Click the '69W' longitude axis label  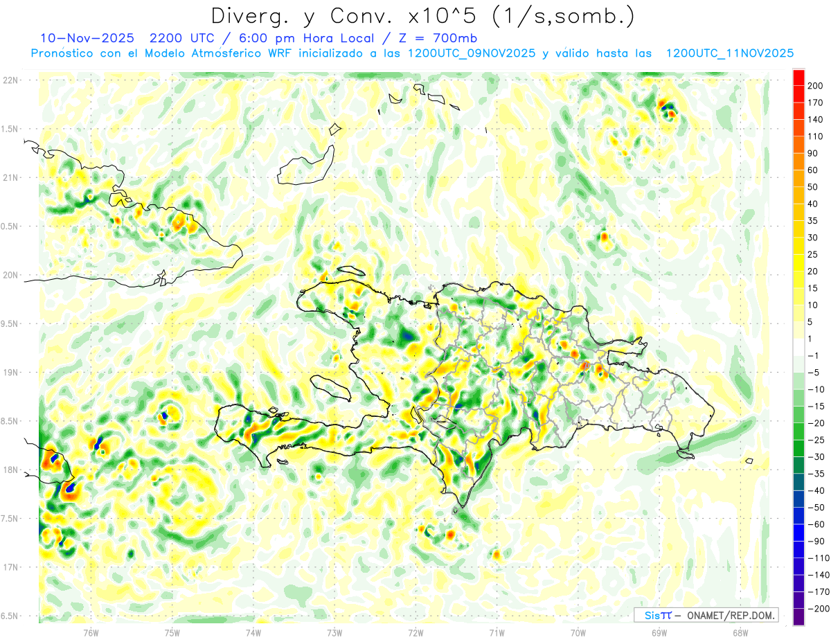point(659,632)
